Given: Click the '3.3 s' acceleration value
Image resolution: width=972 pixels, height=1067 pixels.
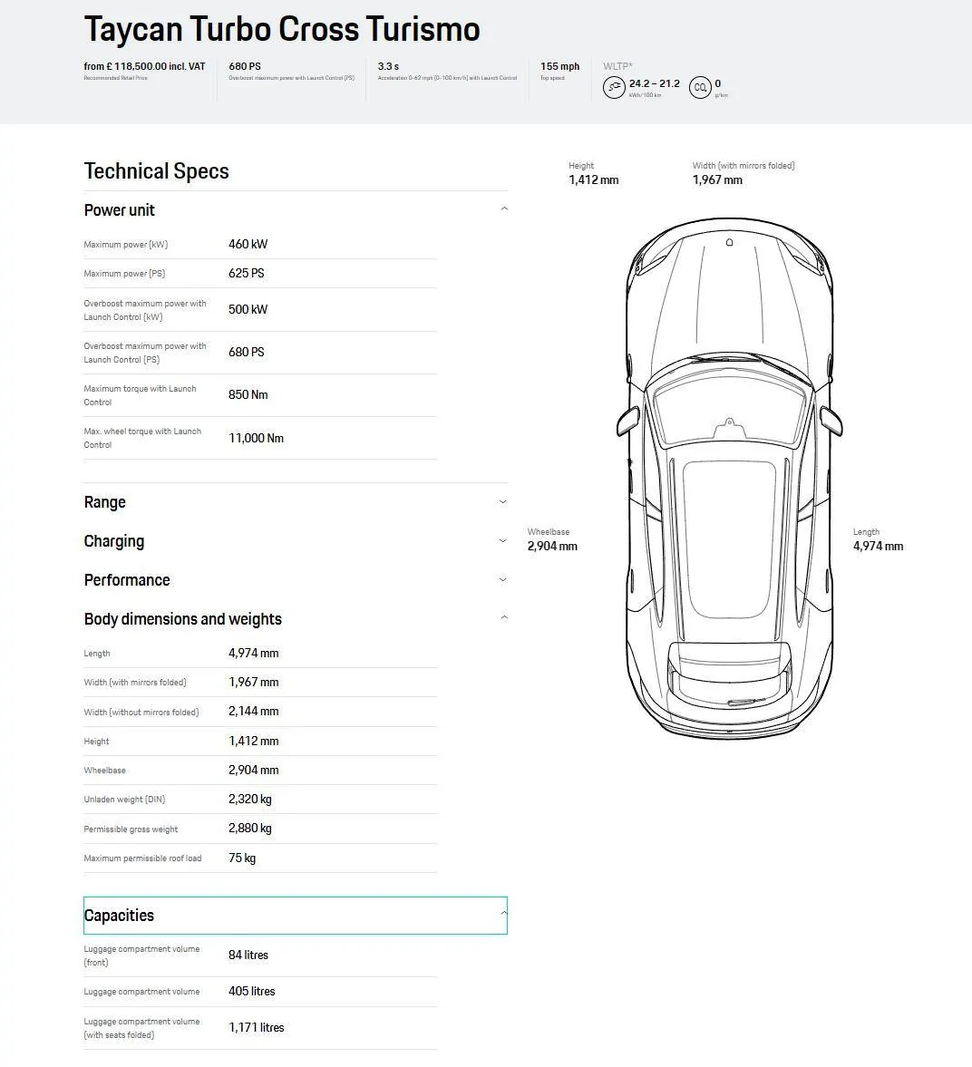Looking at the screenshot, I should pos(388,66).
